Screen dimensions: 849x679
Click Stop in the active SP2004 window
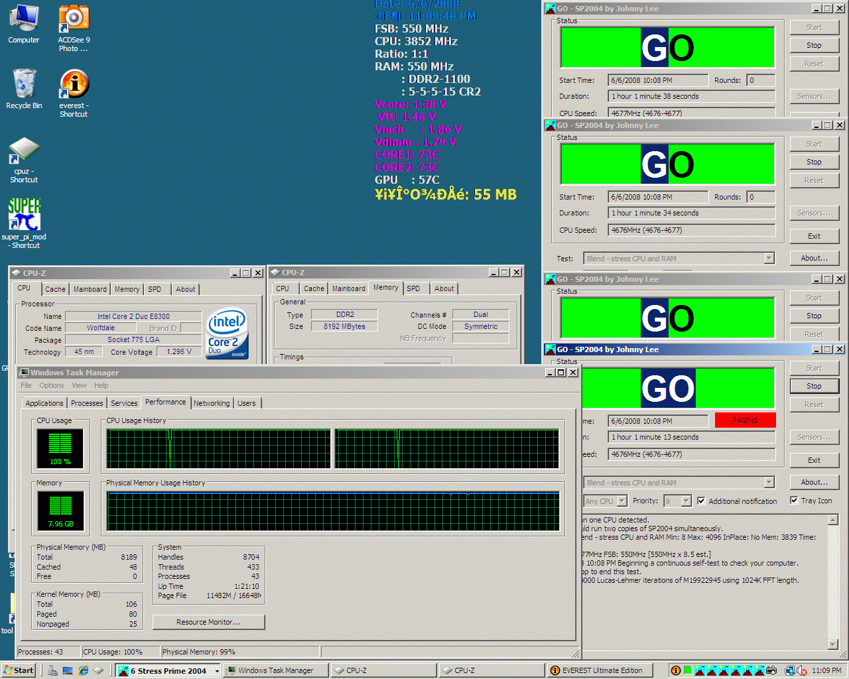814,386
